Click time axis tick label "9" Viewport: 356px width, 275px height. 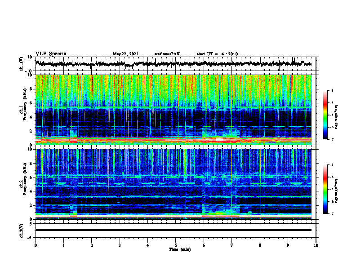pyautogui.click(x=288, y=245)
